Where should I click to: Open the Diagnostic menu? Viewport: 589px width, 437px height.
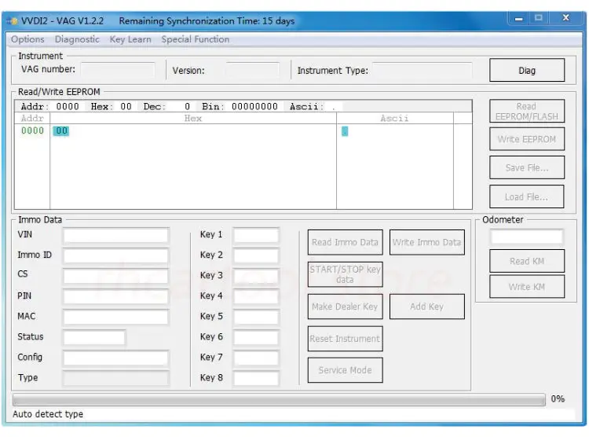coord(77,39)
